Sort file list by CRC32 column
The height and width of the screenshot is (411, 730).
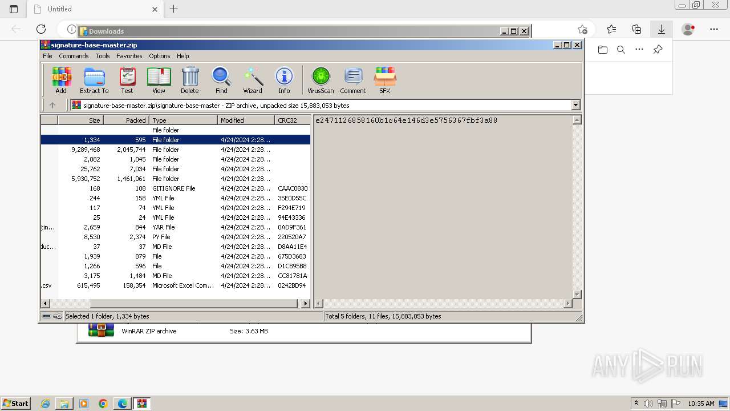[292, 120]
